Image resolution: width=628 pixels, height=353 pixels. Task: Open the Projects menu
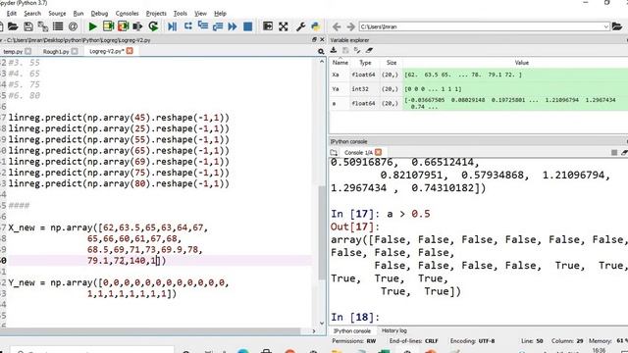156,13
